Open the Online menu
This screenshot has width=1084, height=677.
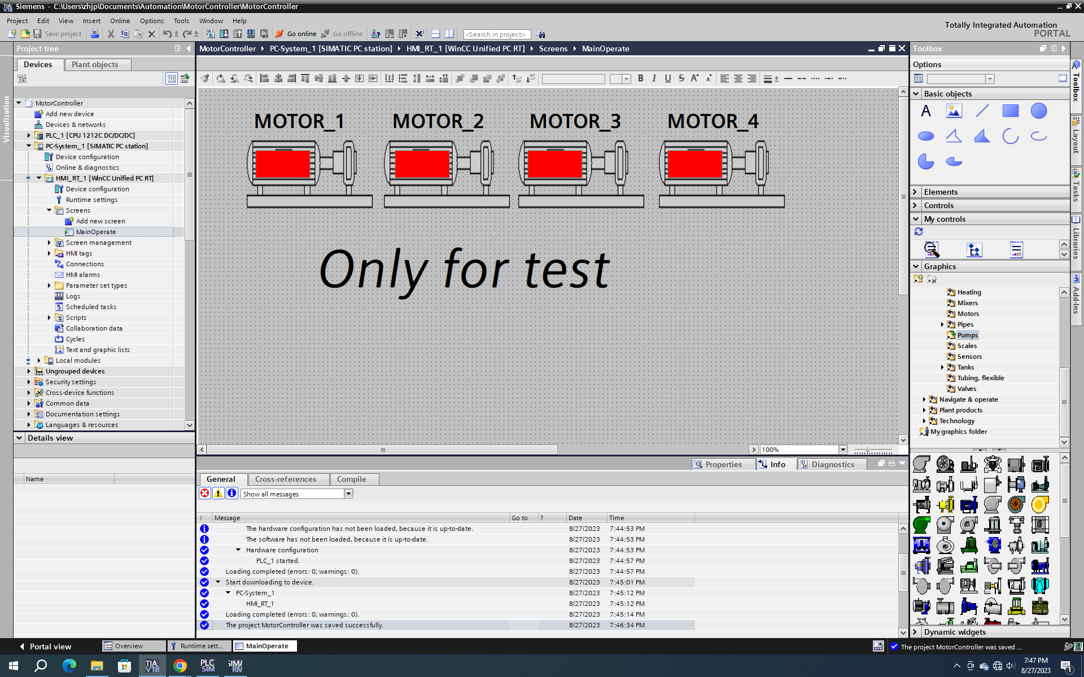point(120,21)
